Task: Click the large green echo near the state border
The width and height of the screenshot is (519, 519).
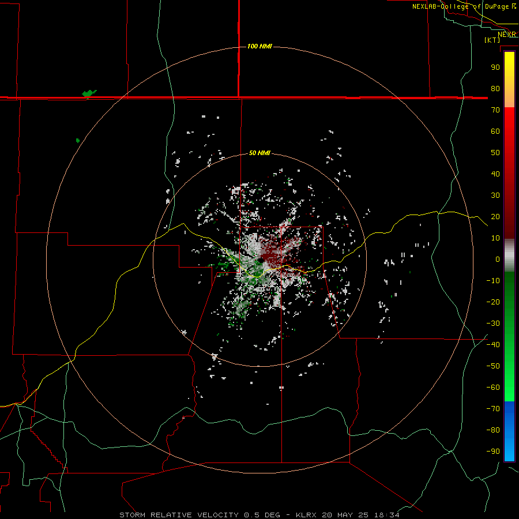Action: (89, 93)
